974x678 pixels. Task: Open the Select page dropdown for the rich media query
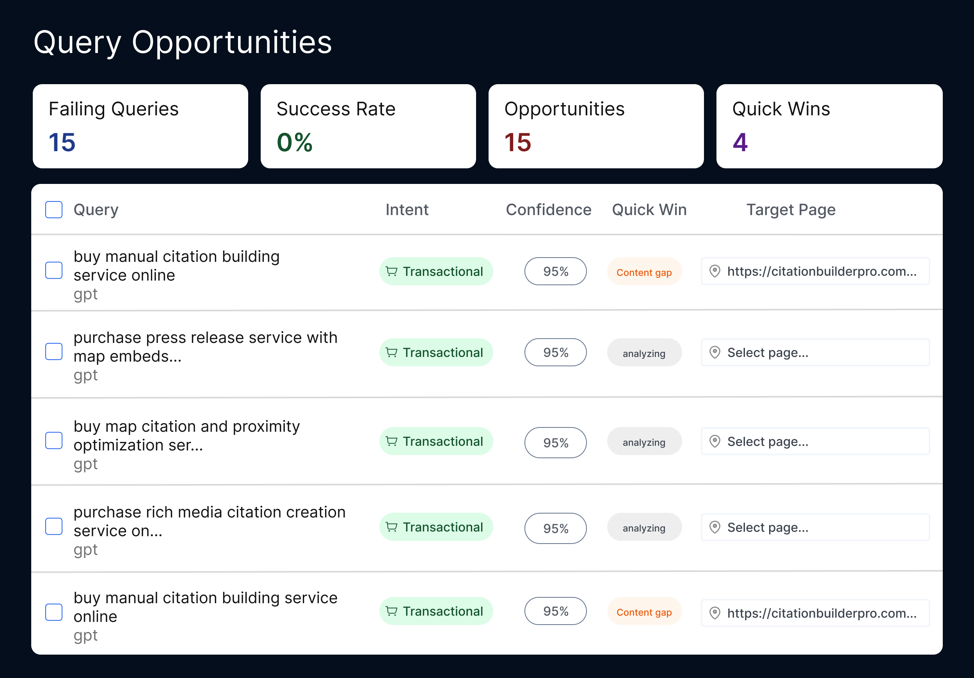(814, 527)
